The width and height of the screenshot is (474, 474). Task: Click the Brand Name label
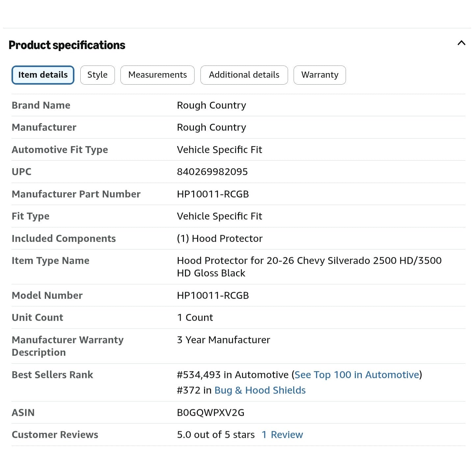click(41, 105)
